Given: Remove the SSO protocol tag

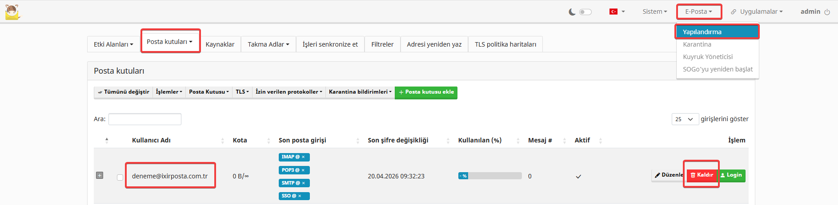Looking at the screenshot, I should (300, 196).
